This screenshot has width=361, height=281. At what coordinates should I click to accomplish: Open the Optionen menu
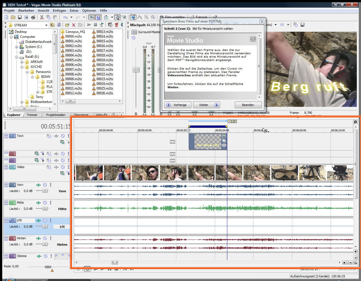(x=89, y=11)
